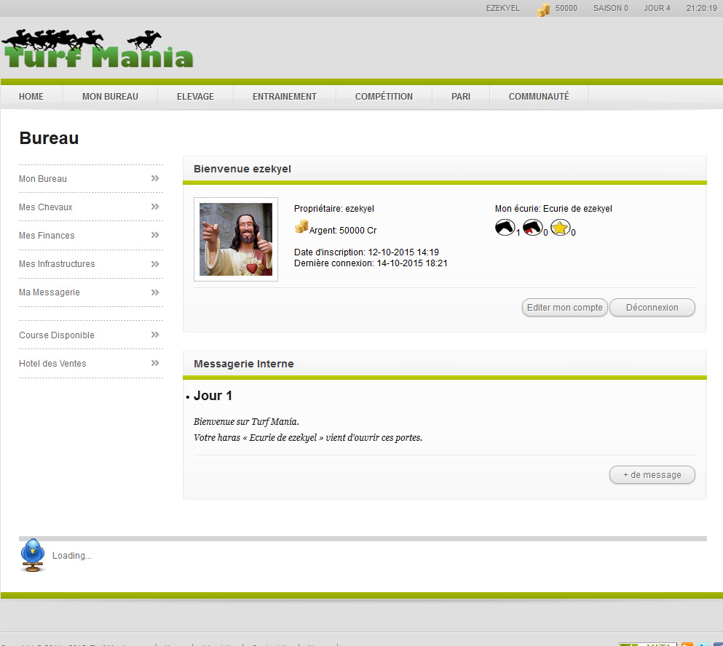Click the JOUR 4 indicator
723x646 pixels.
(657, 8)
